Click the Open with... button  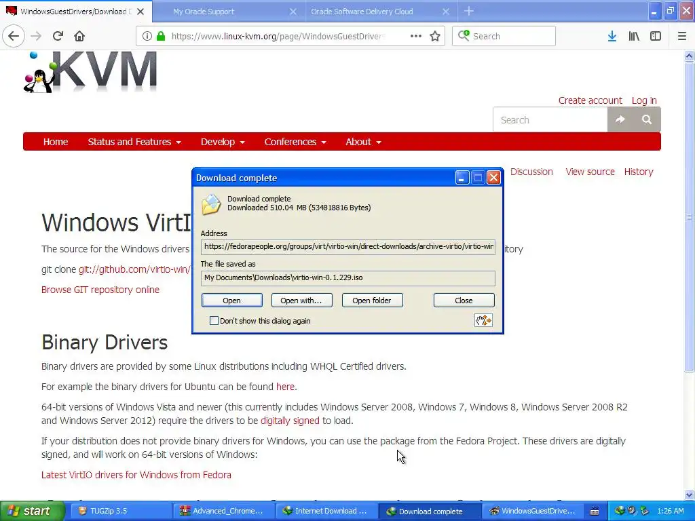click(x=302, y=301)
